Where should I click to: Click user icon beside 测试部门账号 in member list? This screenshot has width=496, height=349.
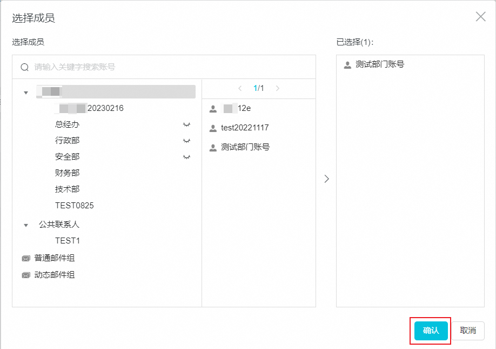pyautogui.click(x=213, y=147)
